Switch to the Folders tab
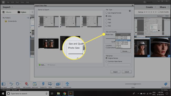This screenshot has height=96, width=171. (x=22, y=12)
